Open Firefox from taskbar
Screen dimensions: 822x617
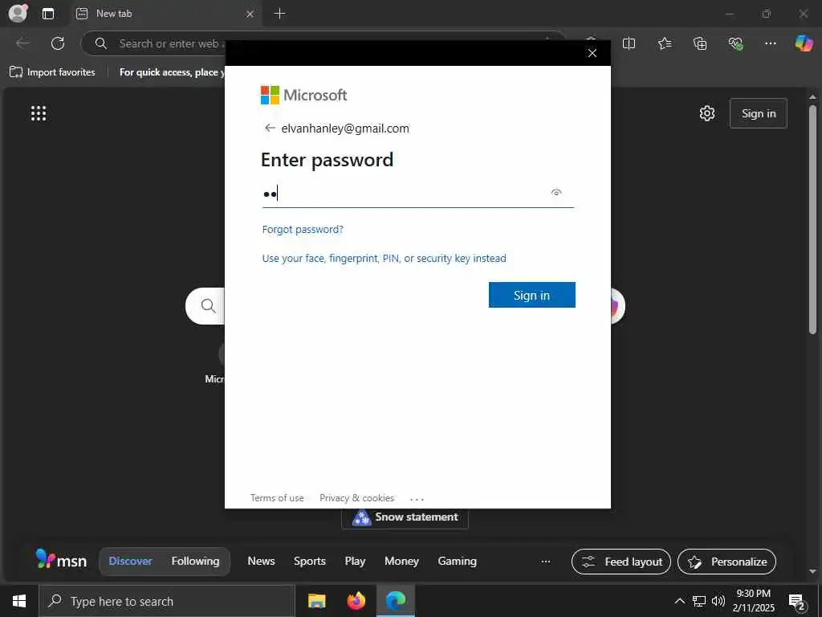pyautogui.click(x=356, y=601)
